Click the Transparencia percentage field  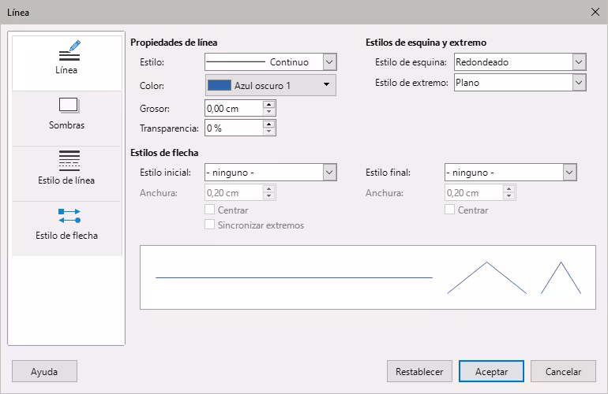pos(234,128)
